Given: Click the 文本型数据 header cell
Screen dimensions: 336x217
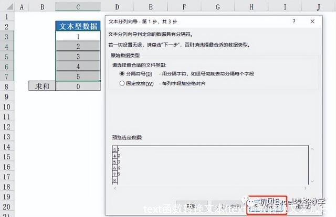Looking at the screenshot, I should (x=78, y=26).
